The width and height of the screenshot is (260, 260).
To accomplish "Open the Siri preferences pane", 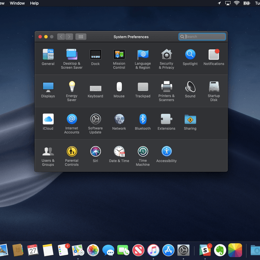I will pos(95,154).
